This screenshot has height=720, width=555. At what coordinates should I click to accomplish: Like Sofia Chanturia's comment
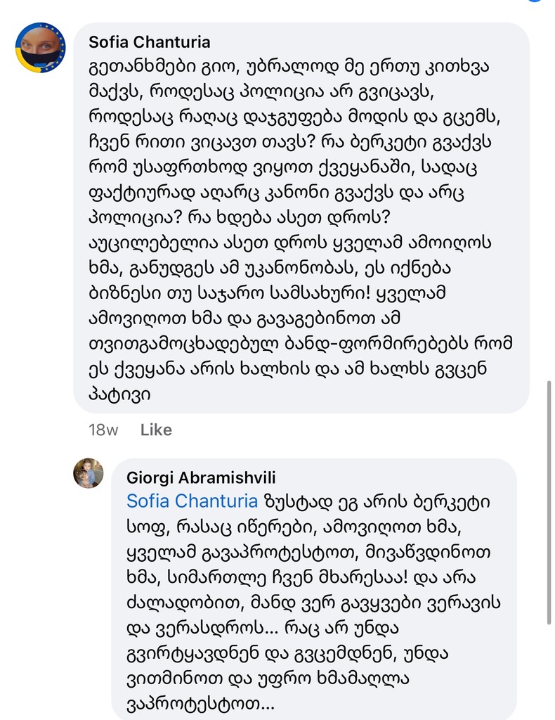click(156, 430)
